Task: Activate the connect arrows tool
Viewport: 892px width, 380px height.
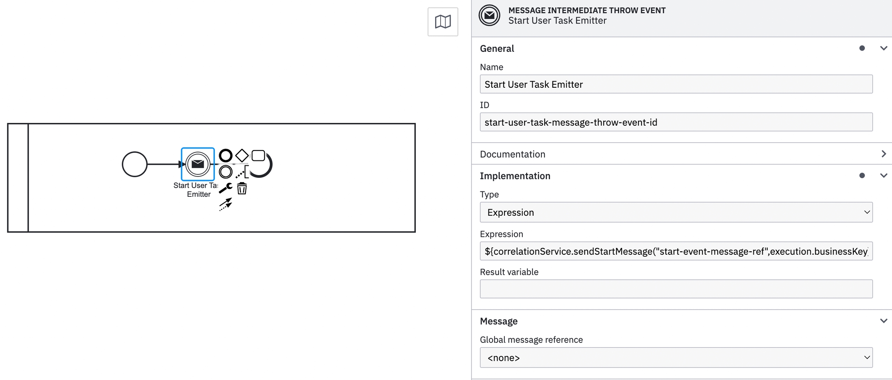Action: click(x=226, y=204)
